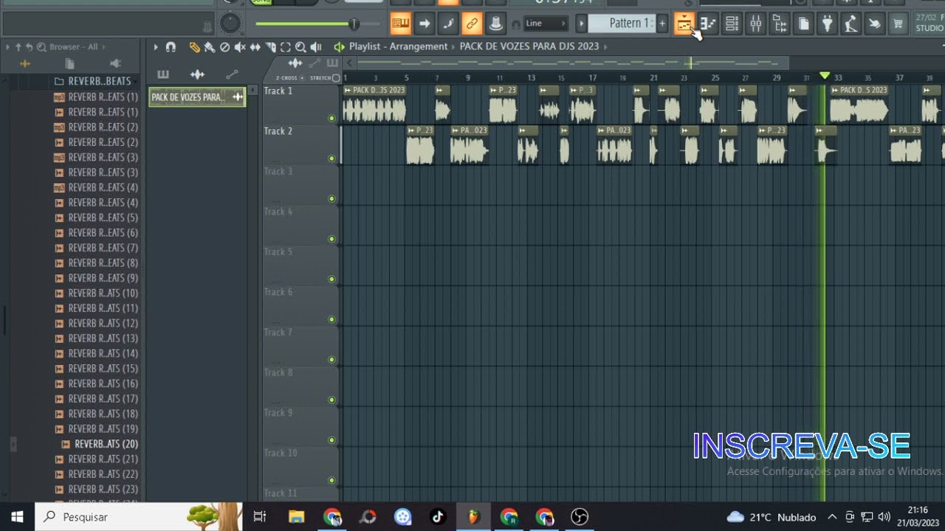
Task: Select the Zoom magnifier tool in playlist
Action: point(300,46)
